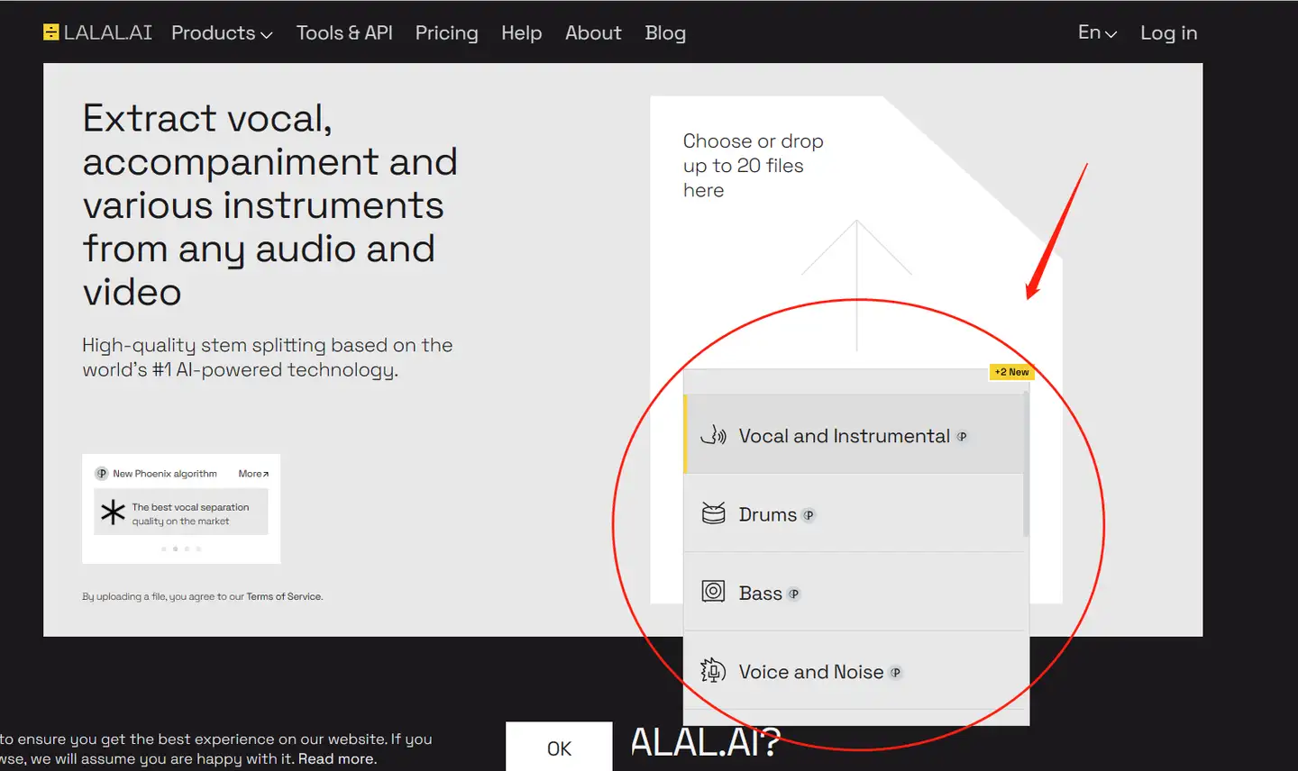Screen dimensions: 1298x771
Task: Click the asterisk icon in promo card
Action: [113, 512]
